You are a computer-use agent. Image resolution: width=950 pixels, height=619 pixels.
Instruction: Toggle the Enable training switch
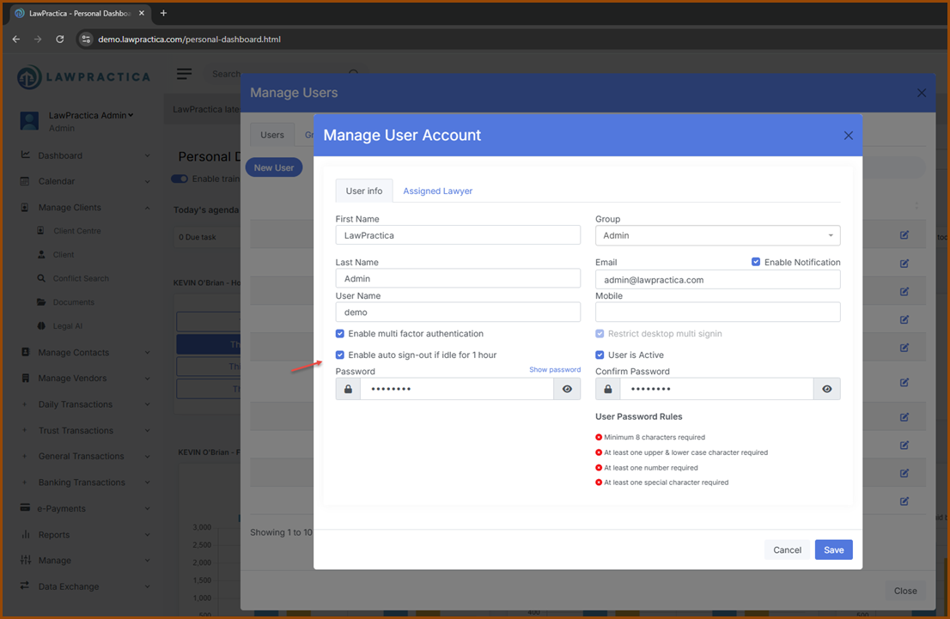pyautogui.click(x=180, y=179)
